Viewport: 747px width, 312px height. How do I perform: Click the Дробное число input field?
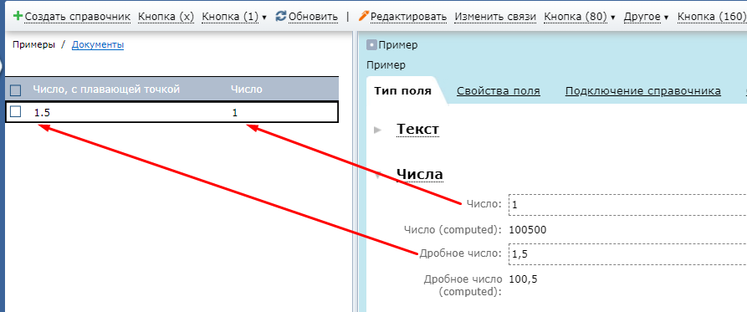pyautogui.click(x=628, y=254)
